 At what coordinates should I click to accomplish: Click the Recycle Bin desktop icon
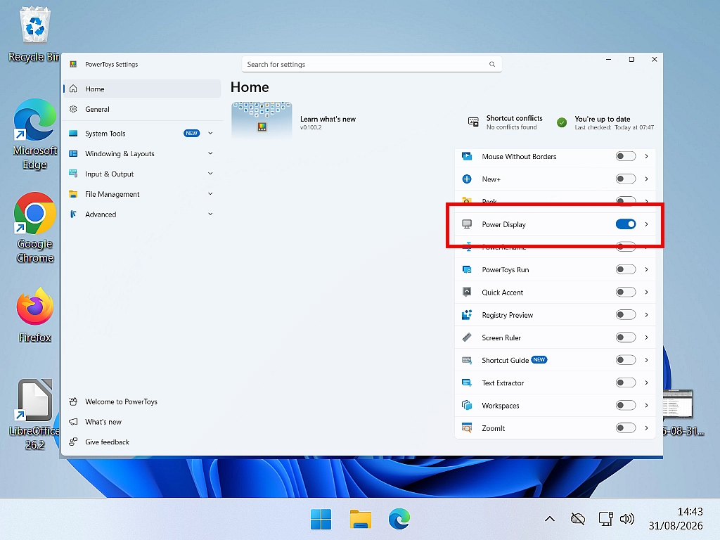pos(34,35)
